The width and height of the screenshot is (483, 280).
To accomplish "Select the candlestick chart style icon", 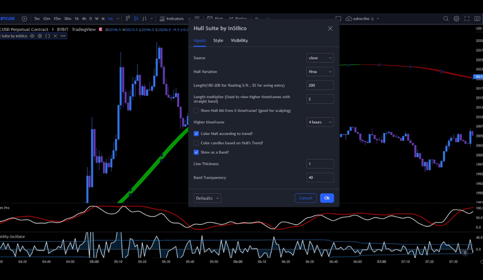I will (x=136, y=18).
